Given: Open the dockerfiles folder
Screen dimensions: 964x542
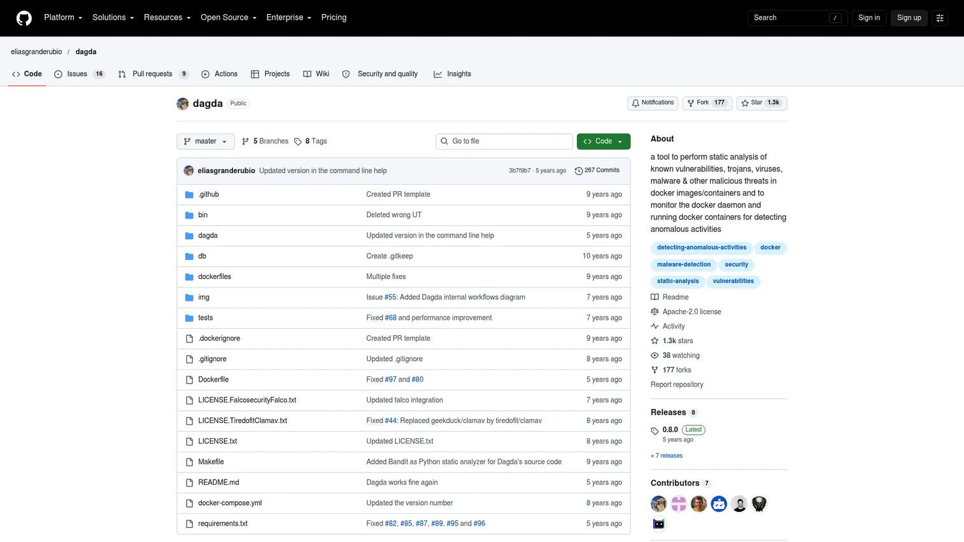Looking at the screenshot, I should (215, 276).
